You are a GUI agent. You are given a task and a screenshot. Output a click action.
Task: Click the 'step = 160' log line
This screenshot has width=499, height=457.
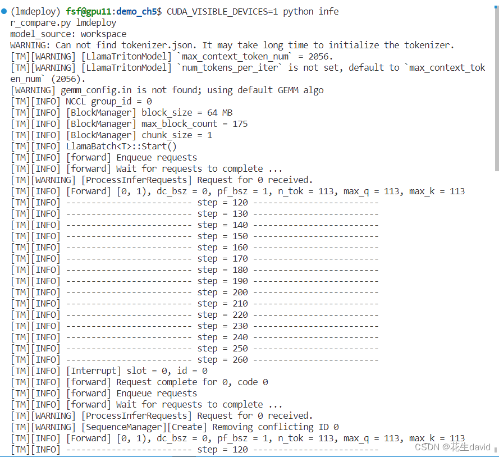coord(194,248)
